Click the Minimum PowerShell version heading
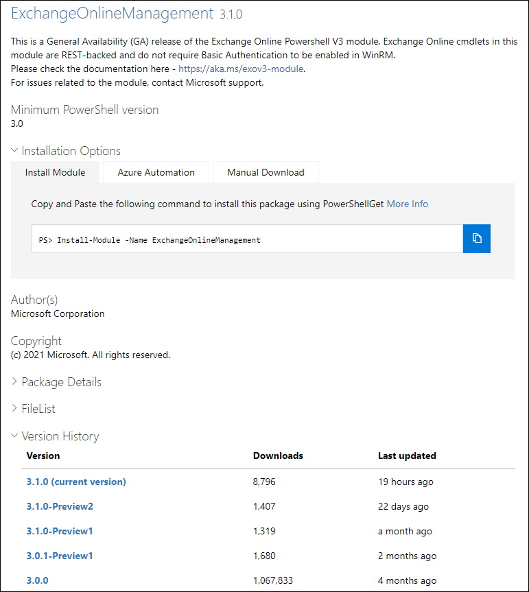The image size is (529, 592). point(84,110)
